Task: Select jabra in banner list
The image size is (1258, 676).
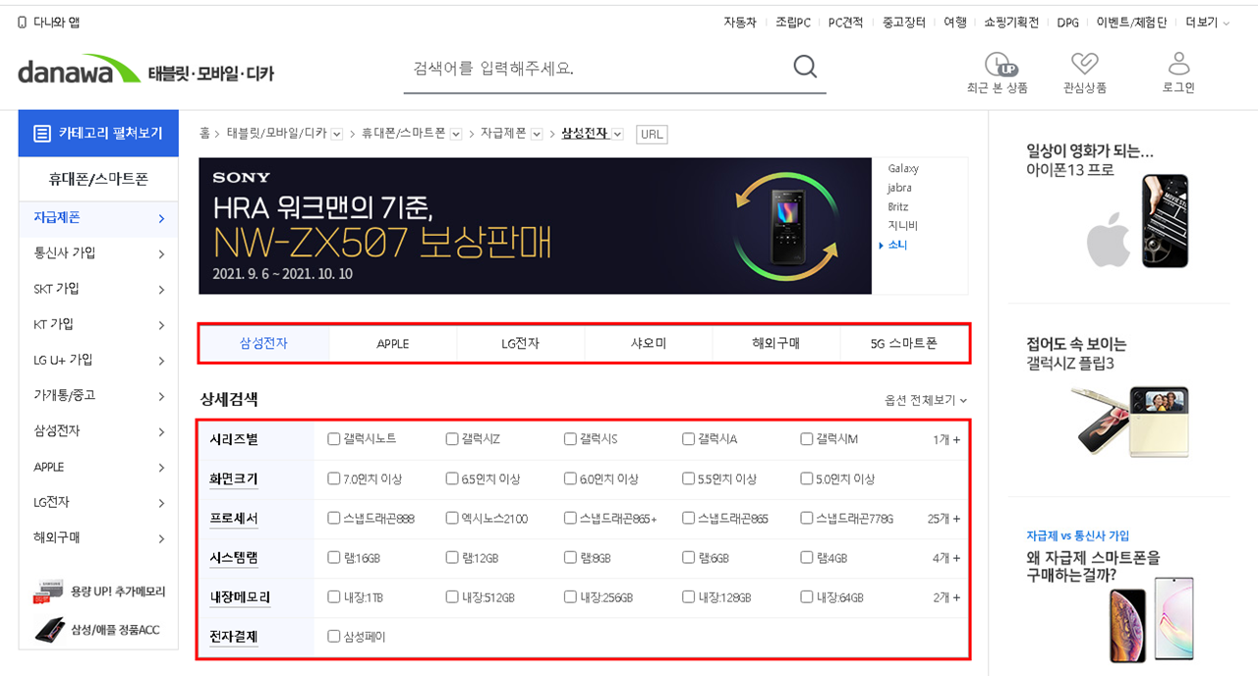Action: 899,188
